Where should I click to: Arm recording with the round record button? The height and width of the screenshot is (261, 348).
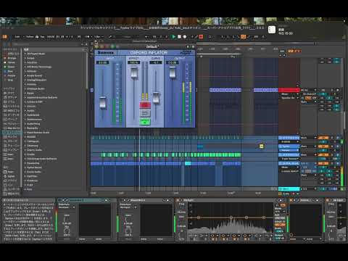pos(185,37)
